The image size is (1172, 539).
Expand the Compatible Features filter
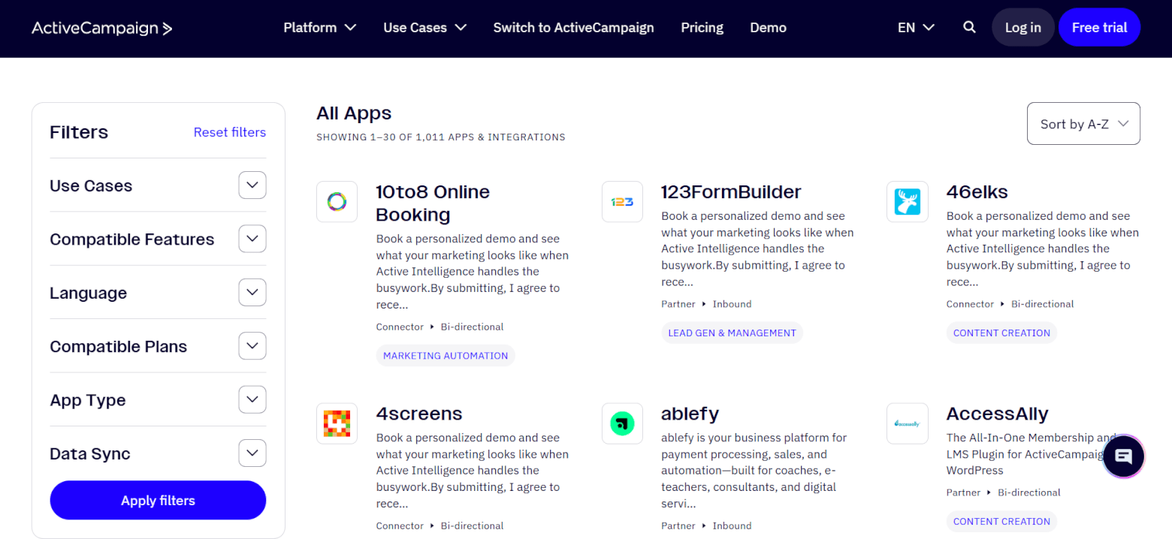(252, 238)
